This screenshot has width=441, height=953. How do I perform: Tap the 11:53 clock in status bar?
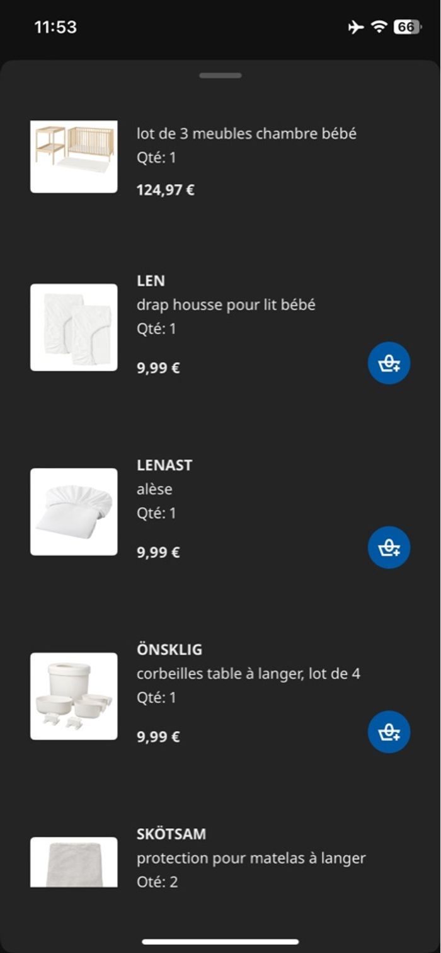[x=55, y=27]
